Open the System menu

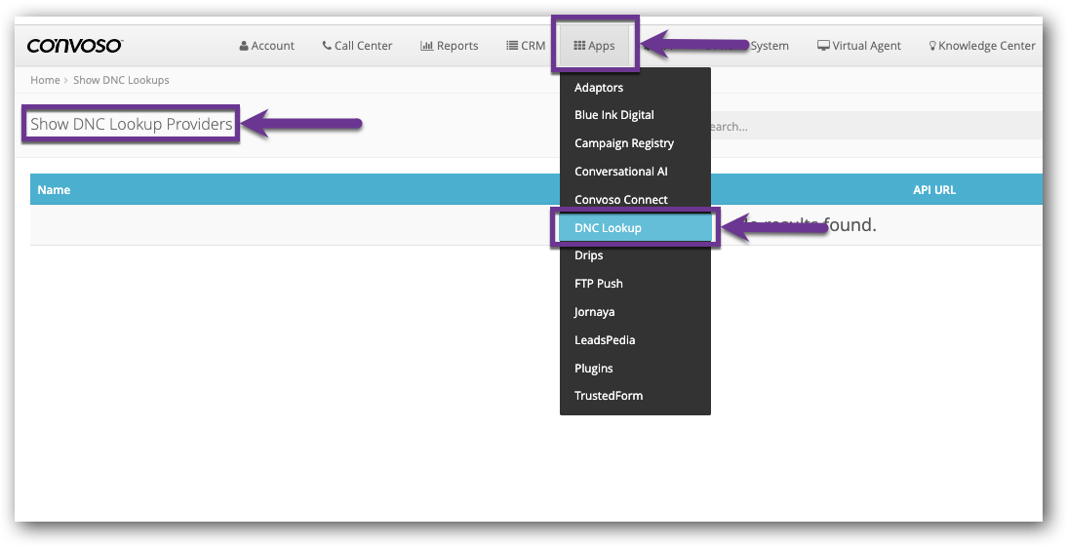tap(769, 46)
